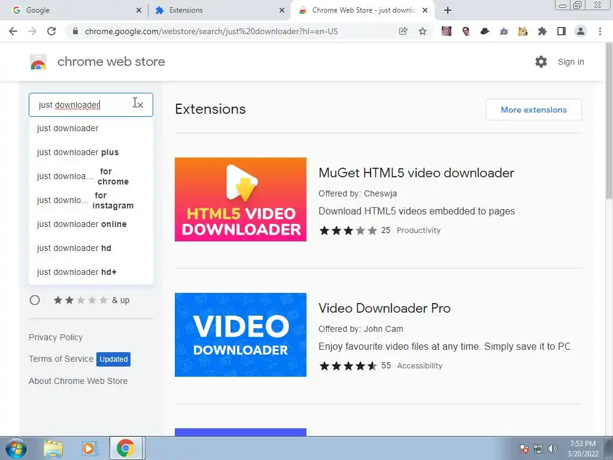This screenshot has width=613, height=460.
Task: Click the 'Offered by: John Cam' text
Action: tap(361, 329)
